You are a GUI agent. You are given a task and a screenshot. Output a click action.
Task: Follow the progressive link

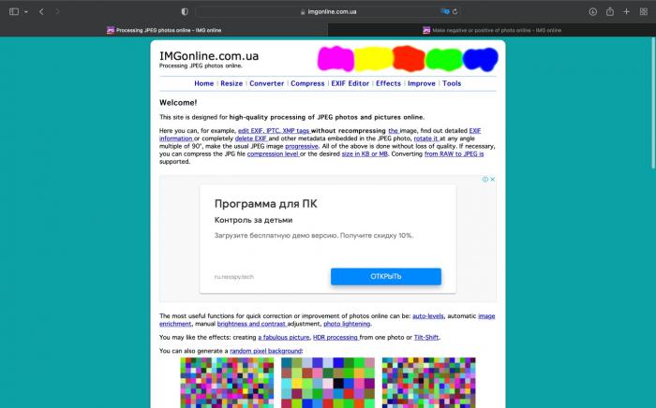pos(302,146)
